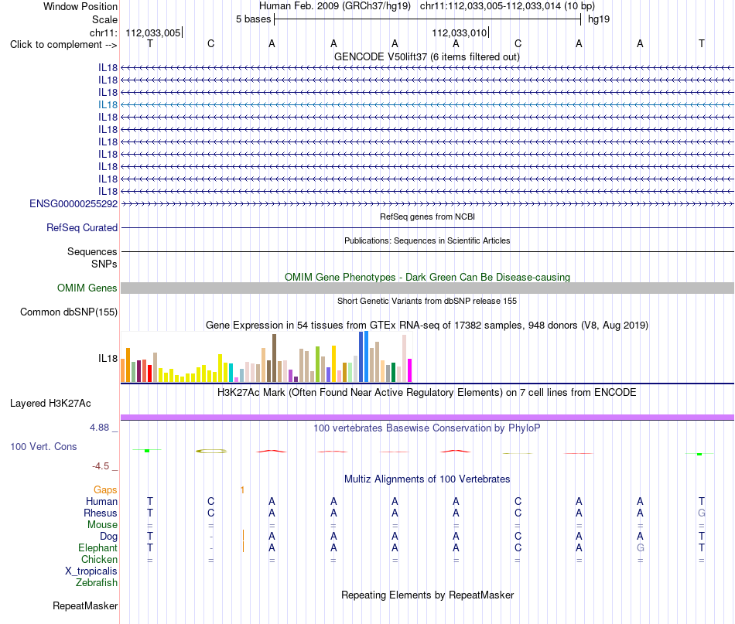Select the Zebrafish species label
The image size is (735, 624).
[97, 583]
